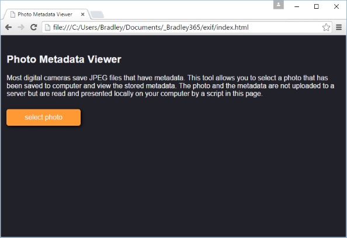Open the user profile avatar button

279,5
